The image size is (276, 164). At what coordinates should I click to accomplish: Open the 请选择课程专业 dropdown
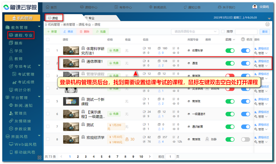[x=195, y=31]
